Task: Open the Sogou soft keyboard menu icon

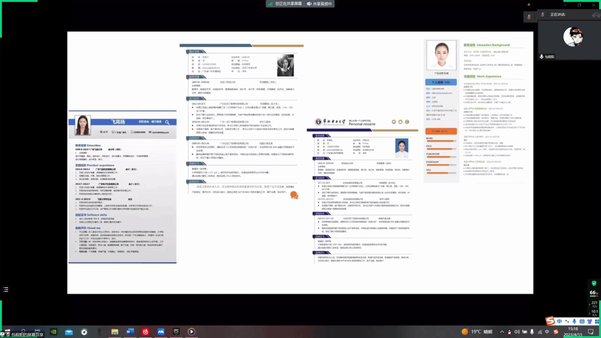Action: coord(582,321)
